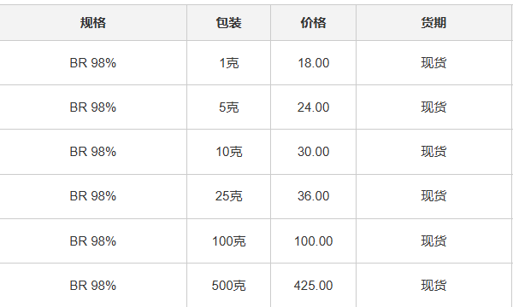Click 现货 in the 500克 row
This screenshot has width=513, height=307.
pyautogui.click(x=433, y=286)
